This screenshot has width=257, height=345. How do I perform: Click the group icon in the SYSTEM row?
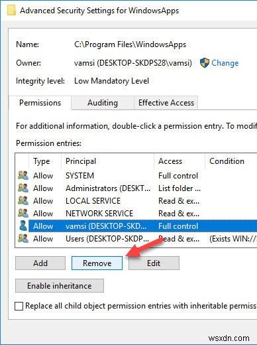(x=23, y=176)
